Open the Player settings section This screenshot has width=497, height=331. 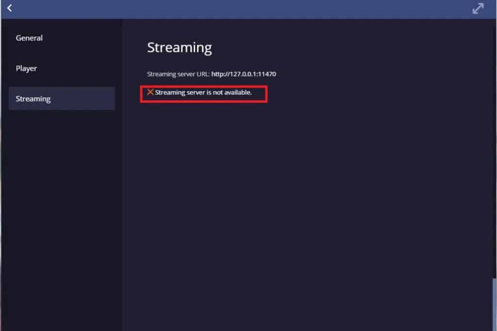pos(26,68)
